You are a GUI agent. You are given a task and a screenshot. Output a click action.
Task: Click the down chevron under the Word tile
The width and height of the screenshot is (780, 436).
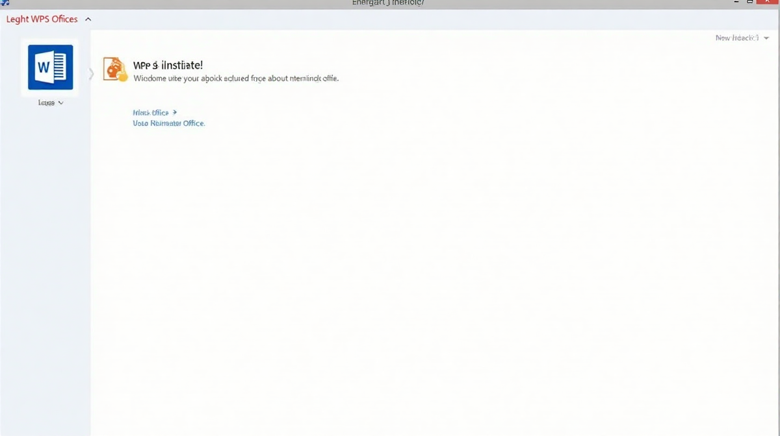61,103
